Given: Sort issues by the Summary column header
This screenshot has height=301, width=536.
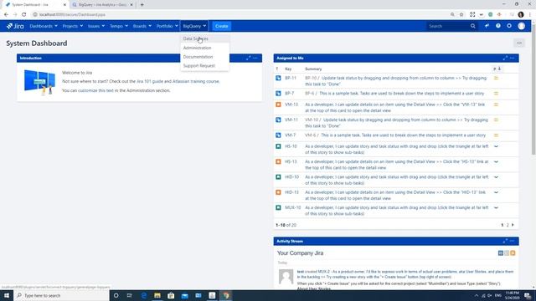Looking at the screenshot, I should pos(313,69).
